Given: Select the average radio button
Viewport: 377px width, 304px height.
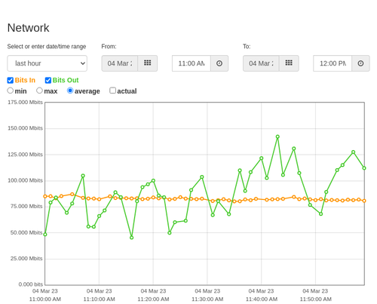Looking at the screenshot, I should 70,91.
